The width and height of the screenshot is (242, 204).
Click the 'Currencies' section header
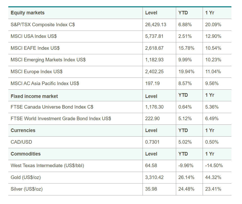tap(23, 131)
